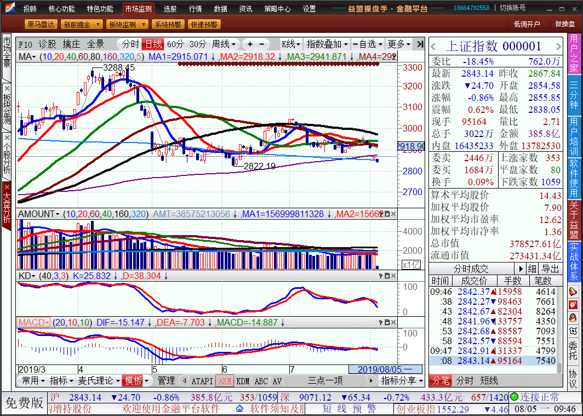The height and width of the screenshot is (416, 583).
Task: Select the ATAPI indicator tab
Action: [202, 381]
